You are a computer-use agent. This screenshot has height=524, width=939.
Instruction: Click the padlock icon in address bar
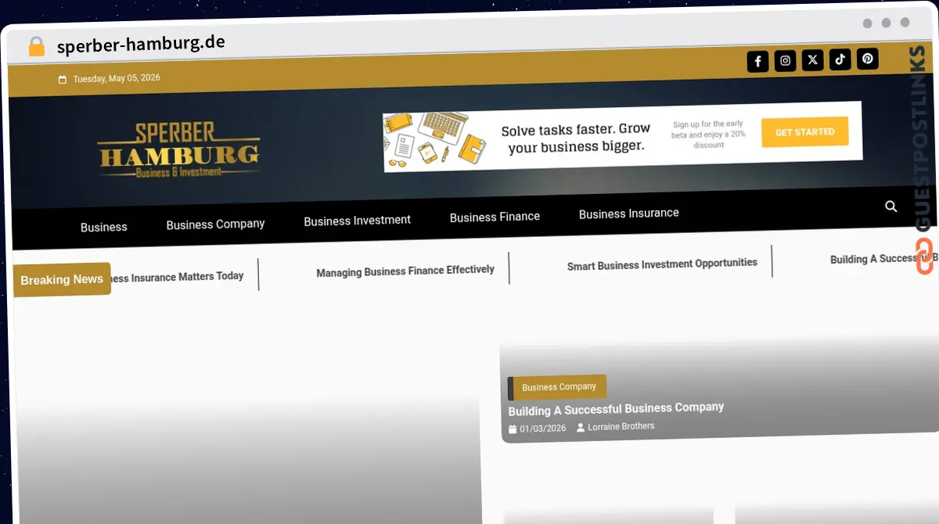(x=37, y=47)
